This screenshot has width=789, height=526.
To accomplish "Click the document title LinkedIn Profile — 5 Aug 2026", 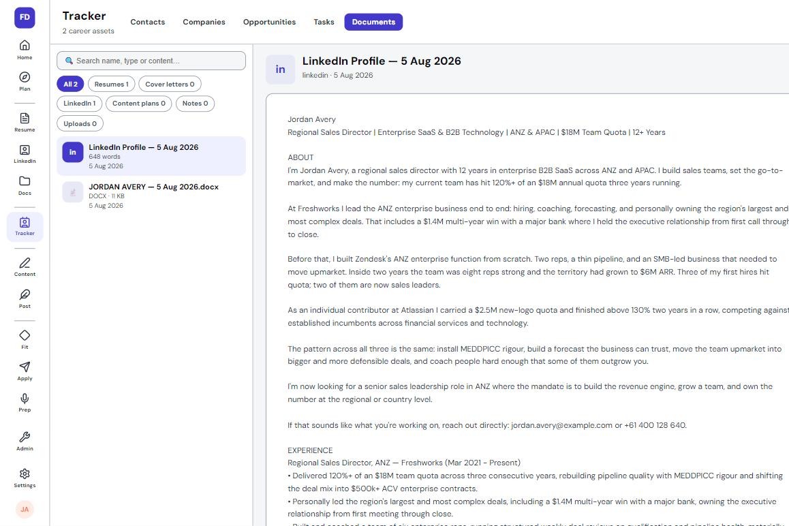I will [x=382, y=61].
